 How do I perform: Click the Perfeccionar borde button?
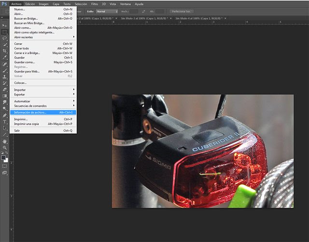(x=182, y=12)
